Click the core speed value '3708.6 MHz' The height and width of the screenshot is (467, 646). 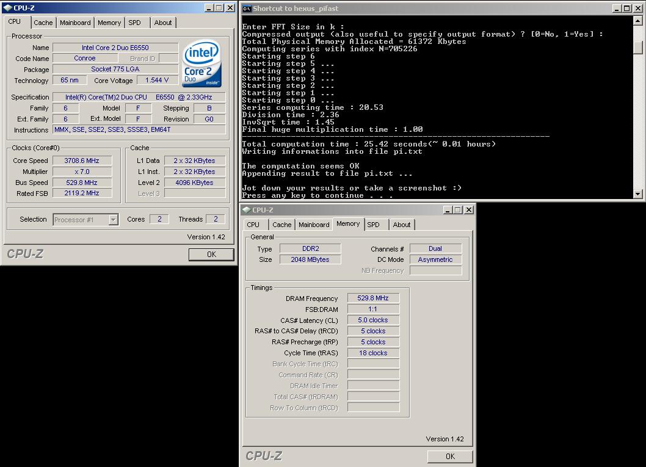(x=82, y=161)
